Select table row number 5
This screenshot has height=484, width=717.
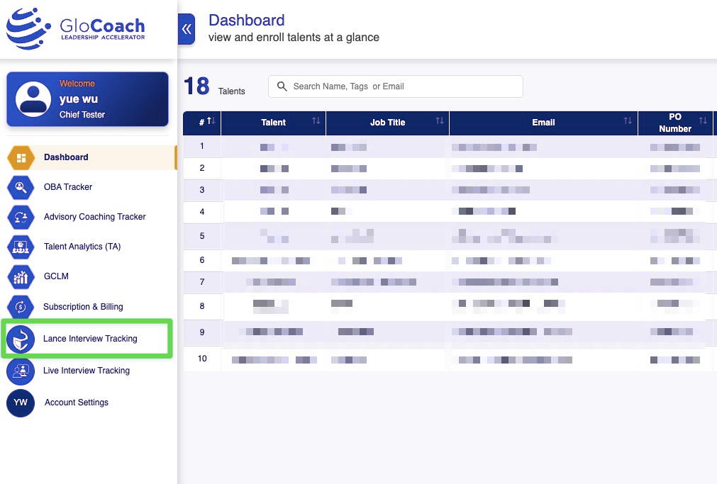pos(450,236)
